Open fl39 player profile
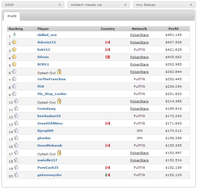The height and width of the screenshot is (188, 198). pyautogui.click(x=41, y=86)
